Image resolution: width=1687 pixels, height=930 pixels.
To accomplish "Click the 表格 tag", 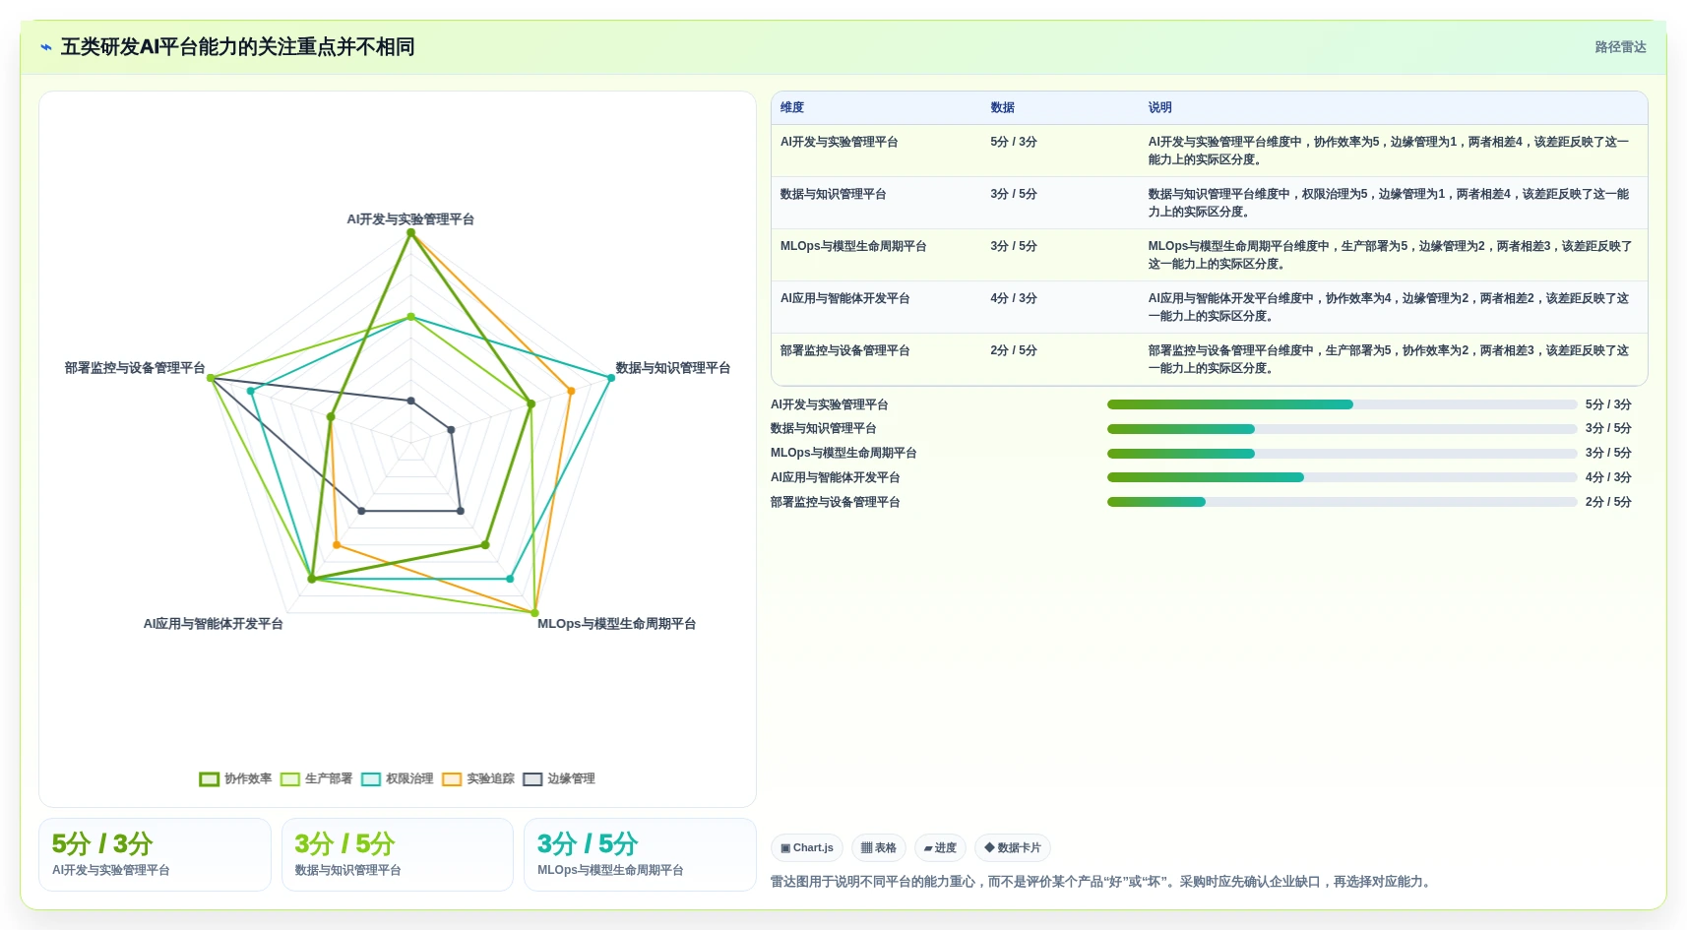I will click(879, 847).
